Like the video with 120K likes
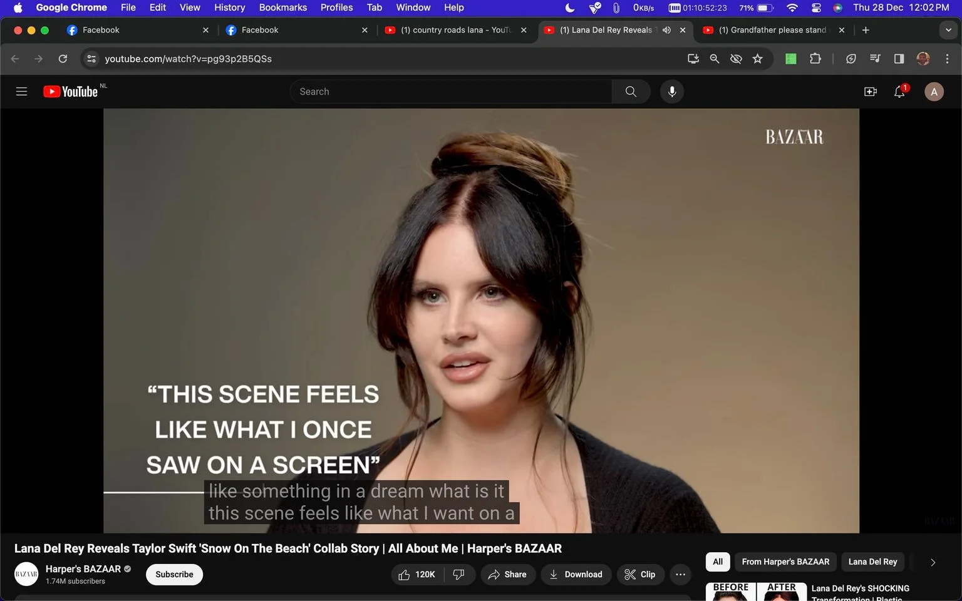 (x=417, y=574)
